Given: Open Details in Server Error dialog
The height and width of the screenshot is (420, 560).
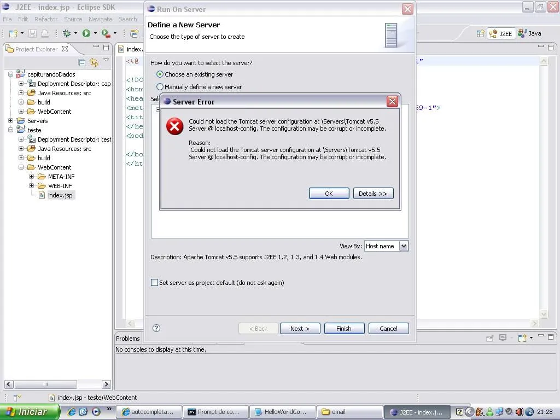Looking at the screenshot, I should click(x=373, y=194).
